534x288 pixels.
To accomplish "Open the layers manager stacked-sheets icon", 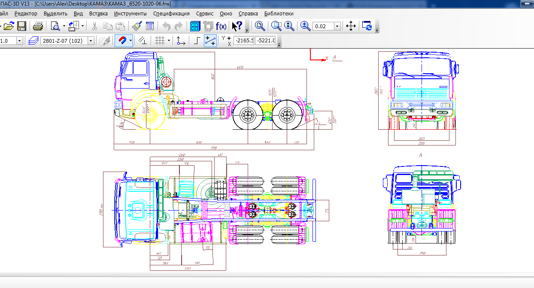I will click(x=33, y=41).
